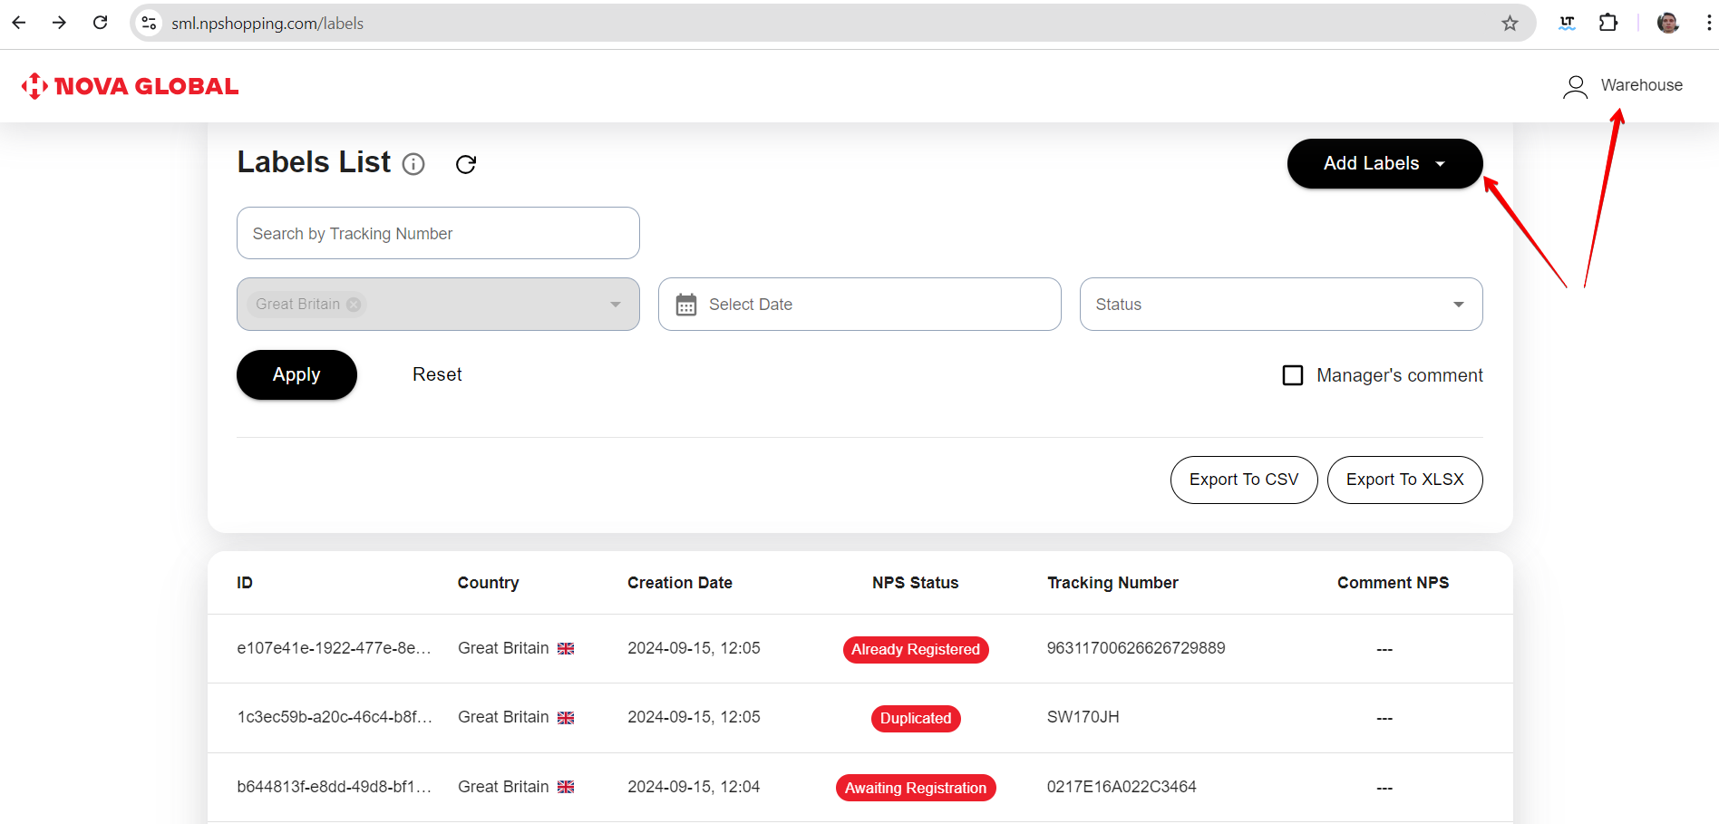Focus Search by Tracking Number field
Viewport: 1719px width, 824px height.
click(438, 233)
